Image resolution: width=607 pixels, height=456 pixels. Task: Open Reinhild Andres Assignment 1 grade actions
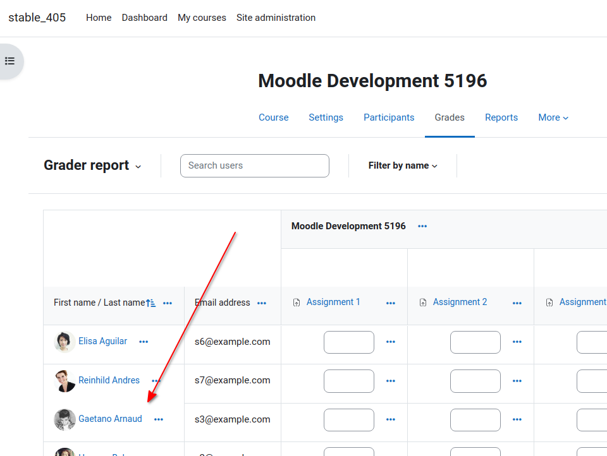click(x=391, y=381)
